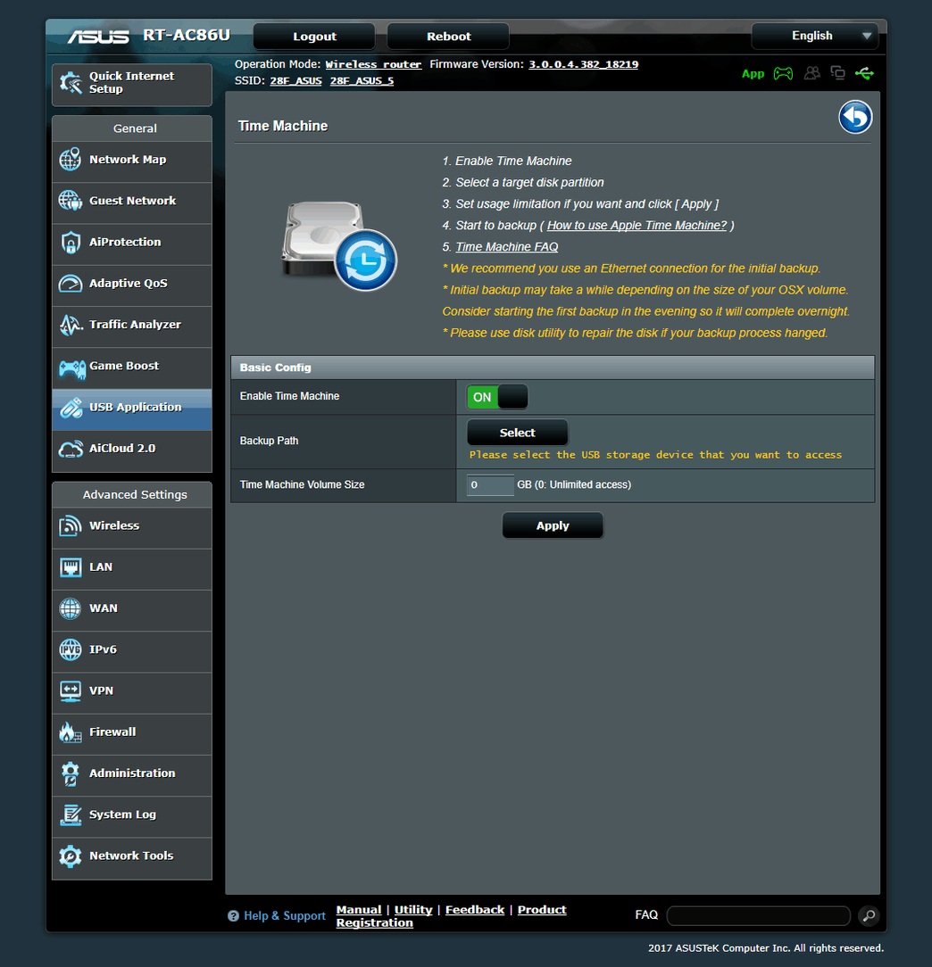
Task: Open the Product Registration link
Action: point(451,916)
